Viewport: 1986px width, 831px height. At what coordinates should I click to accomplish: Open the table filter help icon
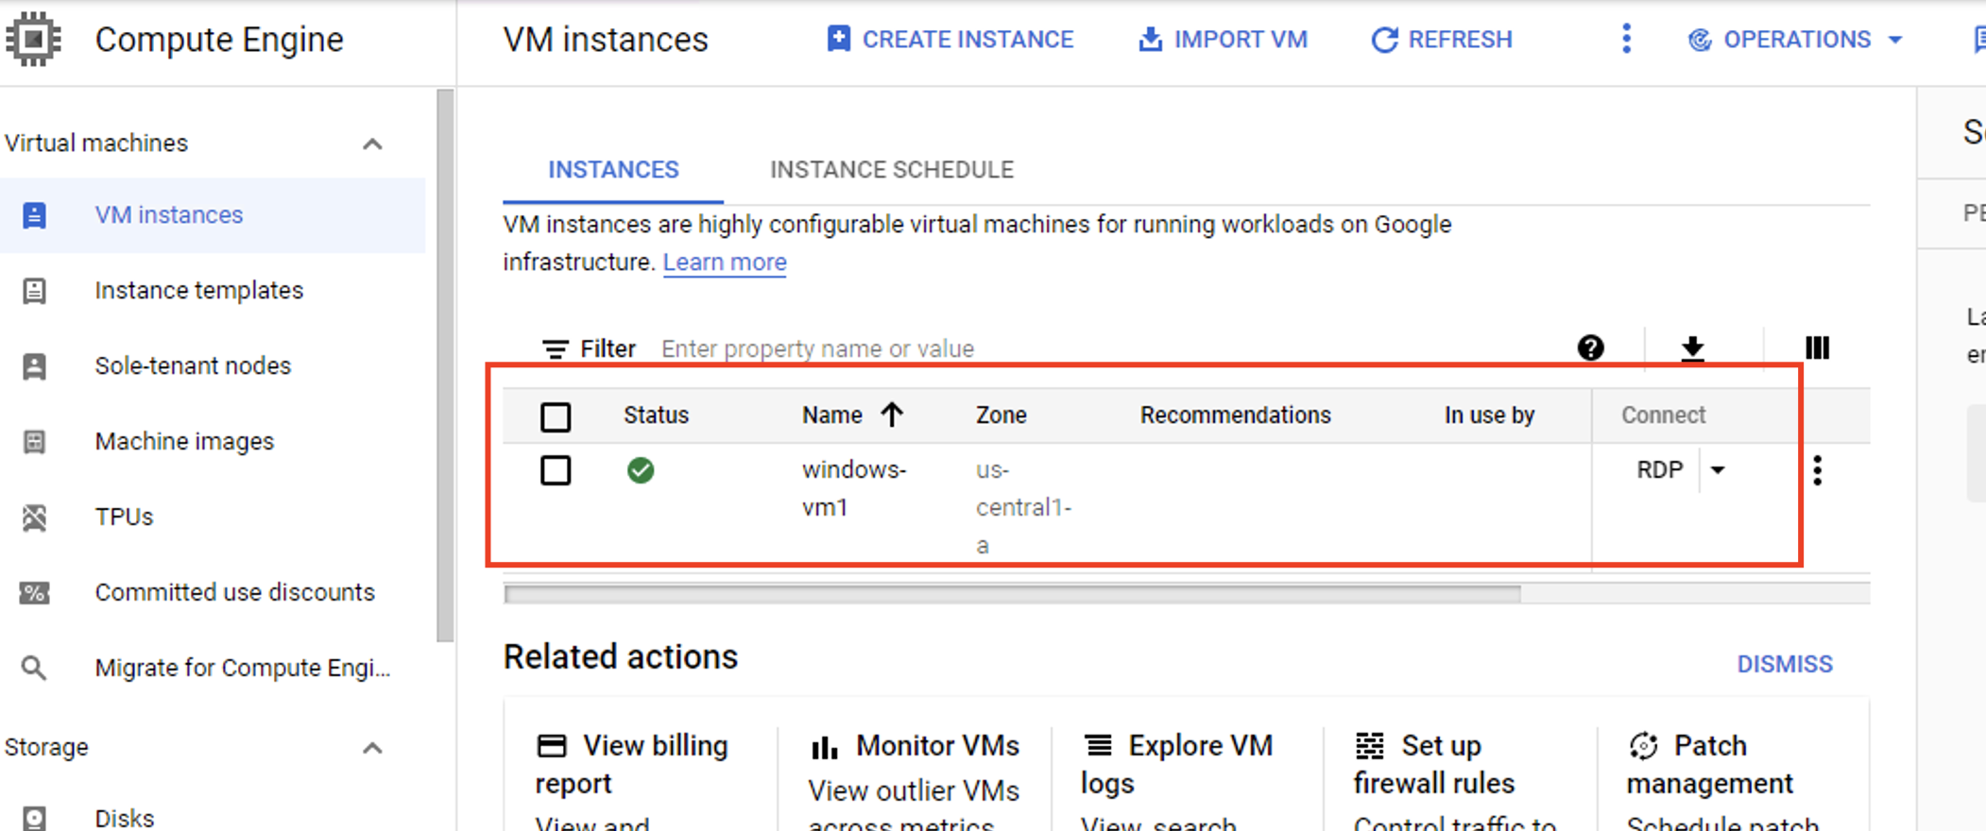pos(1591,348)
